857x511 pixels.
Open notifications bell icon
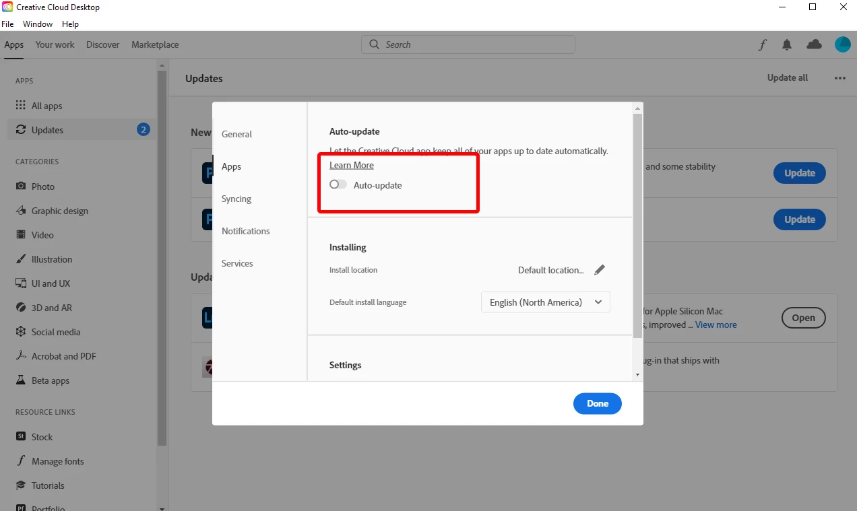[x=787, y=44]
